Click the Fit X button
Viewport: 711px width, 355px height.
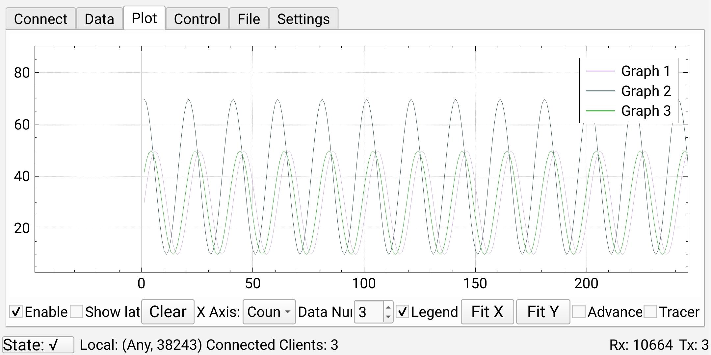coord(487,312)
